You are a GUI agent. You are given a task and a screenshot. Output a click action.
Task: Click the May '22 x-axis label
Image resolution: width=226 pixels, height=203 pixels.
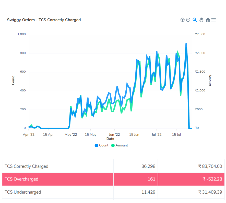point(71,134)
